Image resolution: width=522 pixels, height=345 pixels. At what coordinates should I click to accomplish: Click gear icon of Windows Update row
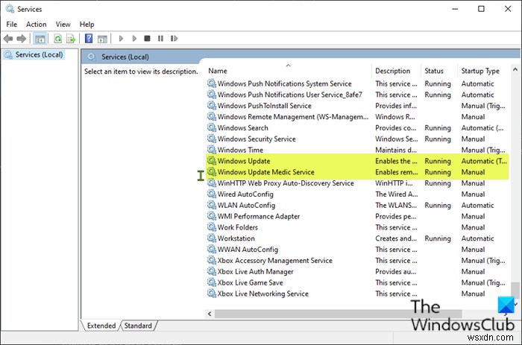[212, 161]
